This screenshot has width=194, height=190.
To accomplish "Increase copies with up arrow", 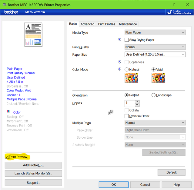I will pos(137,102).
